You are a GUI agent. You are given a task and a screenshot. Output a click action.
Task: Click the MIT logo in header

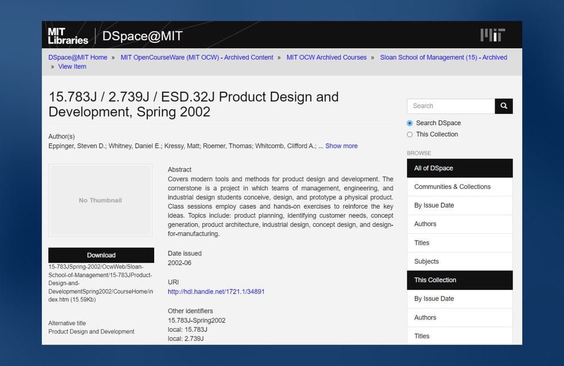coord(493,35)
